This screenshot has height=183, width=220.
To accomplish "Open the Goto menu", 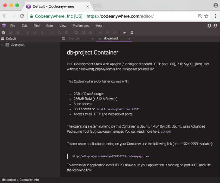I will click(x=50, y=26).
